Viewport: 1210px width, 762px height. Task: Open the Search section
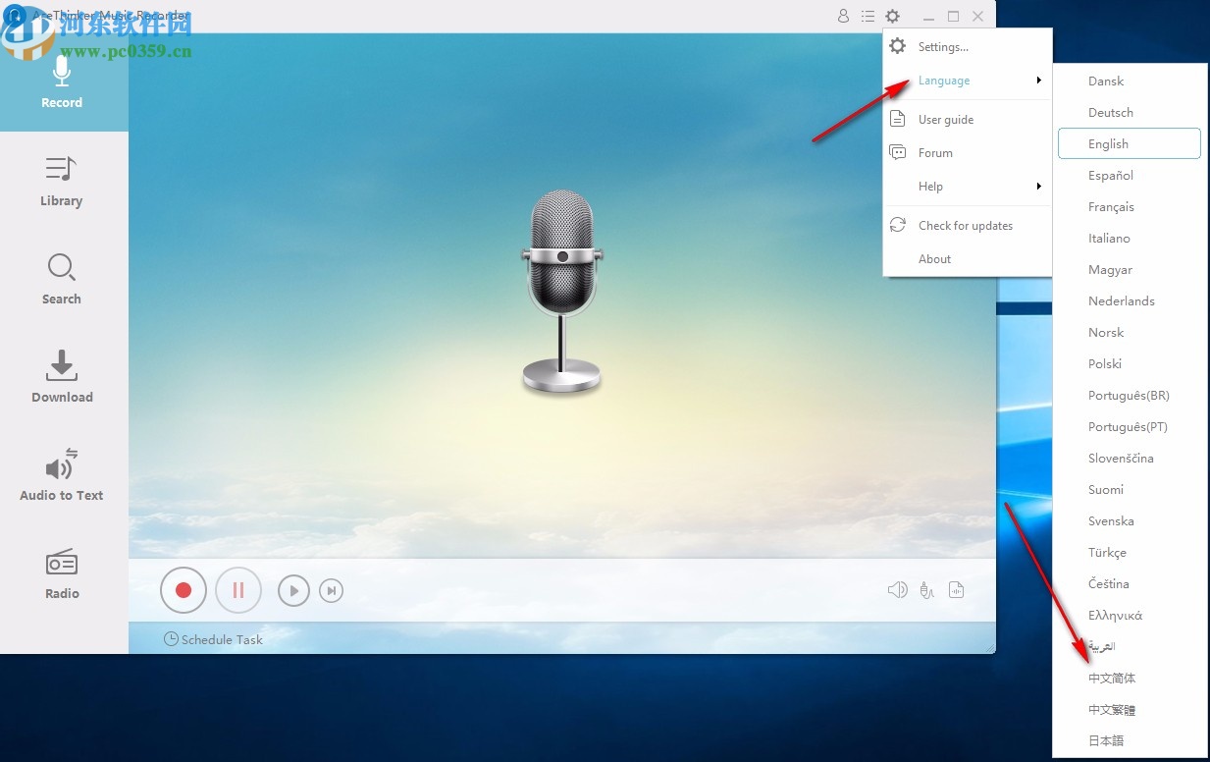point(62,280)
